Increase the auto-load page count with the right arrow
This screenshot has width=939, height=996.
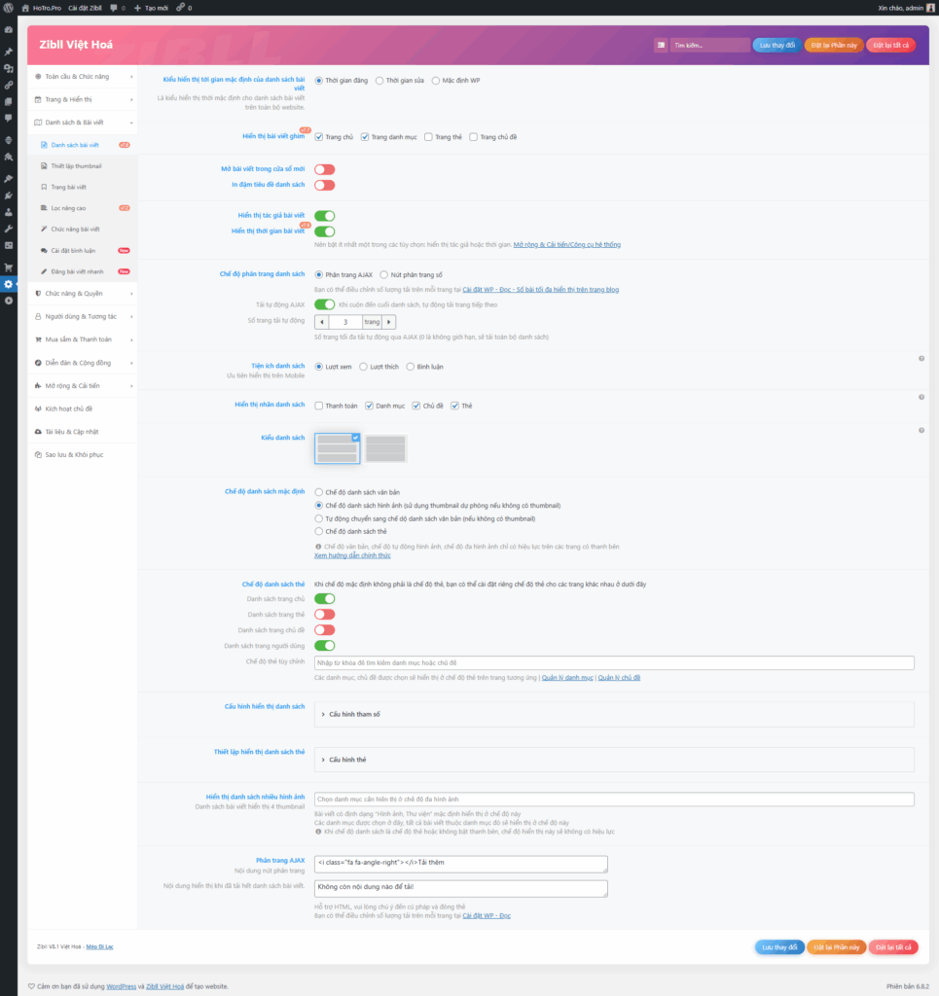tap(389, 322)
